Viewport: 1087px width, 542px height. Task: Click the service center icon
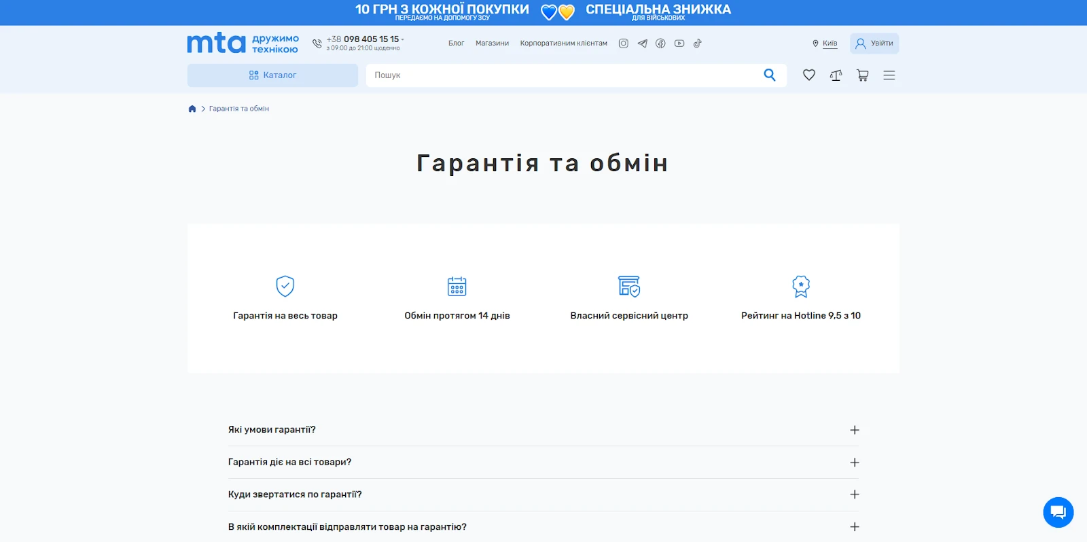(x=629, y=287)
